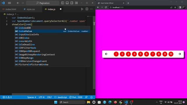Viewport: 187px width, 105px height.
Task: Choose ImageBitmapRenderingContext from suggestions
Action: [52, 55]
